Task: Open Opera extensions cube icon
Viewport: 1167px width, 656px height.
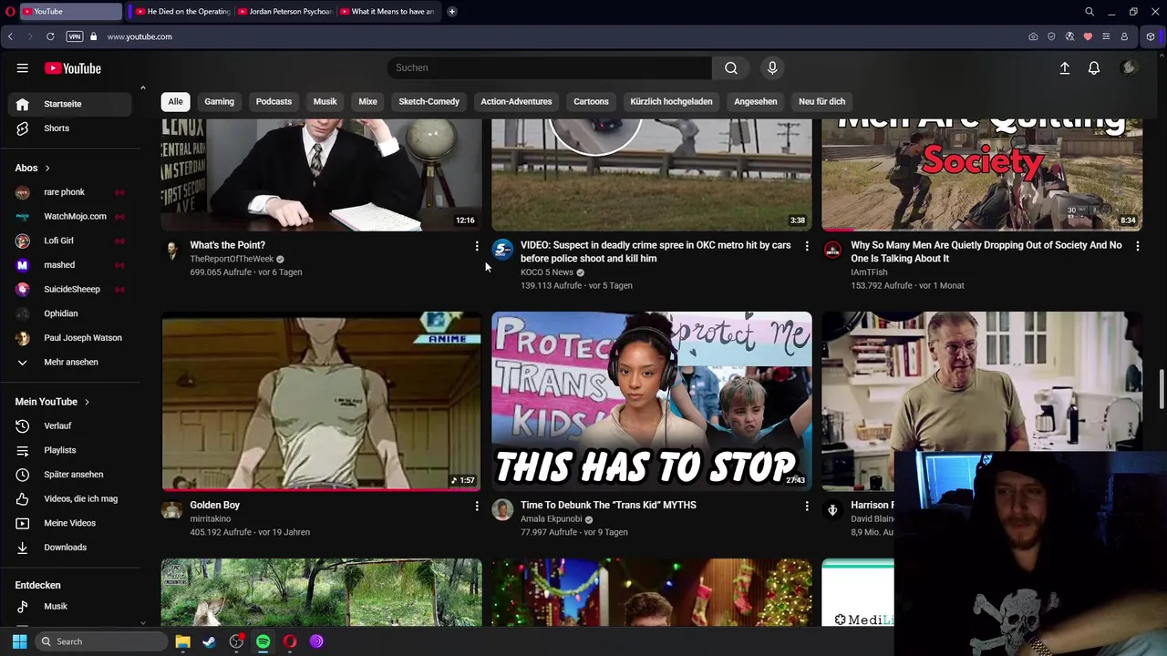Action: [x=1151, y=36]
